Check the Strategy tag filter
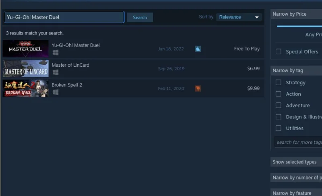Screen dimensions: 322x196 point(279,82)
